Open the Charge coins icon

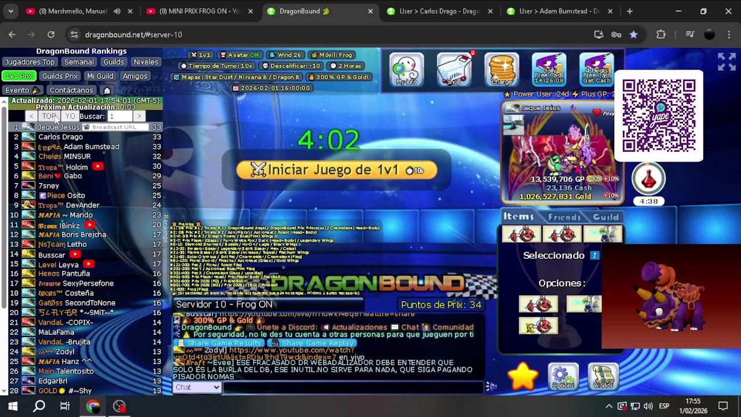pos(501,69)
